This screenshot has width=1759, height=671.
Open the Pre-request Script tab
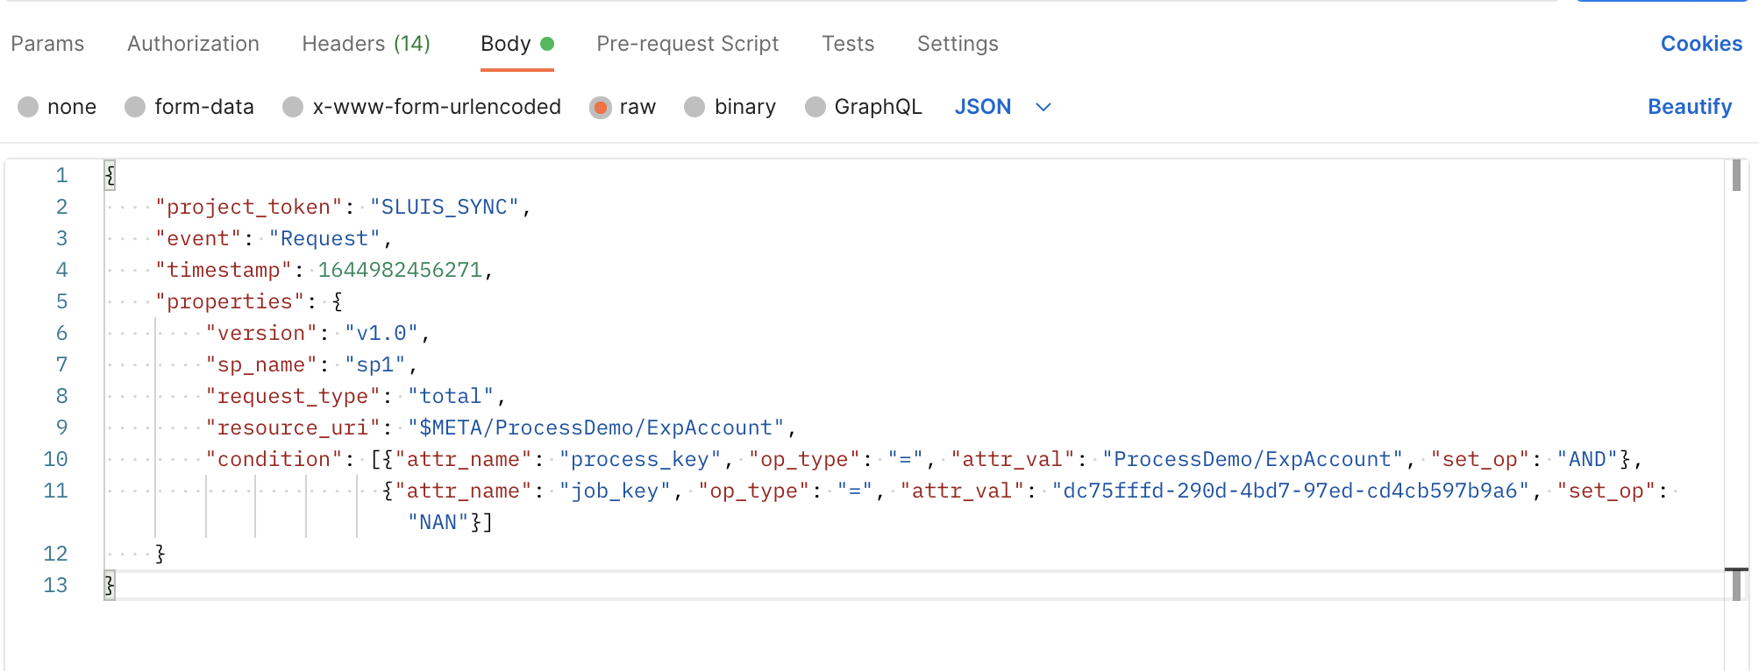tap(687, 44)
